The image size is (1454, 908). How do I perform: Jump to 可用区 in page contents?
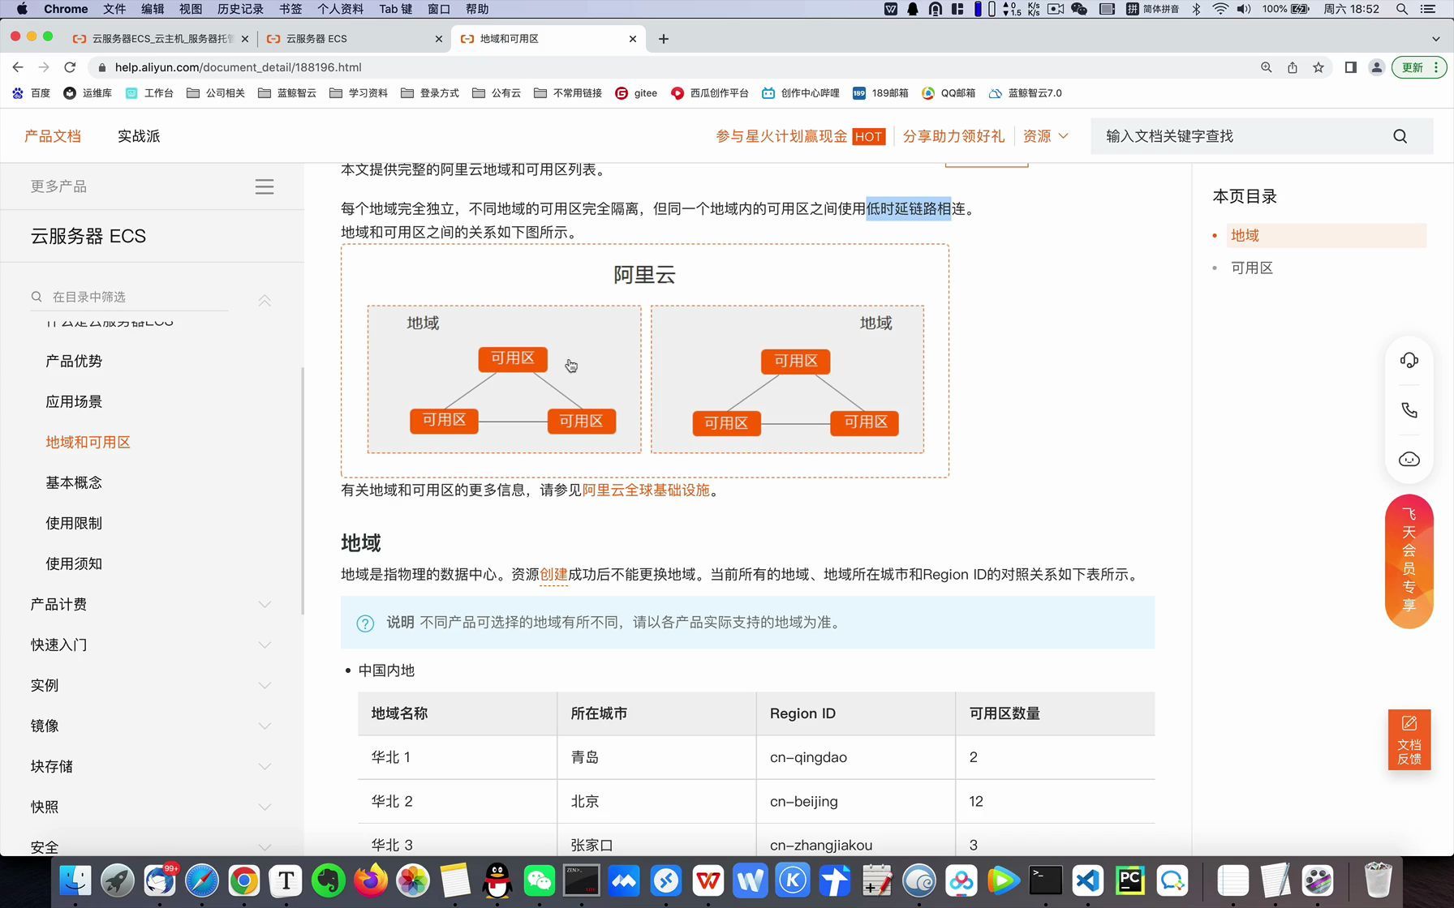pos(1252,268)
